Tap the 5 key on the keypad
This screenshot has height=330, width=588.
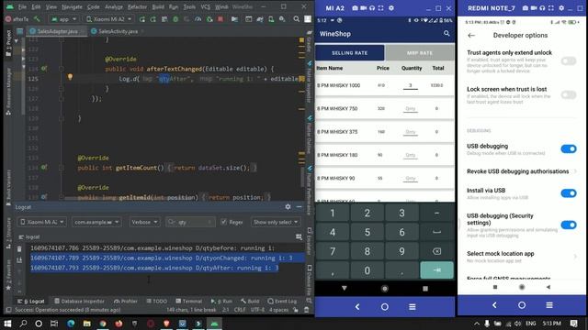367,232
